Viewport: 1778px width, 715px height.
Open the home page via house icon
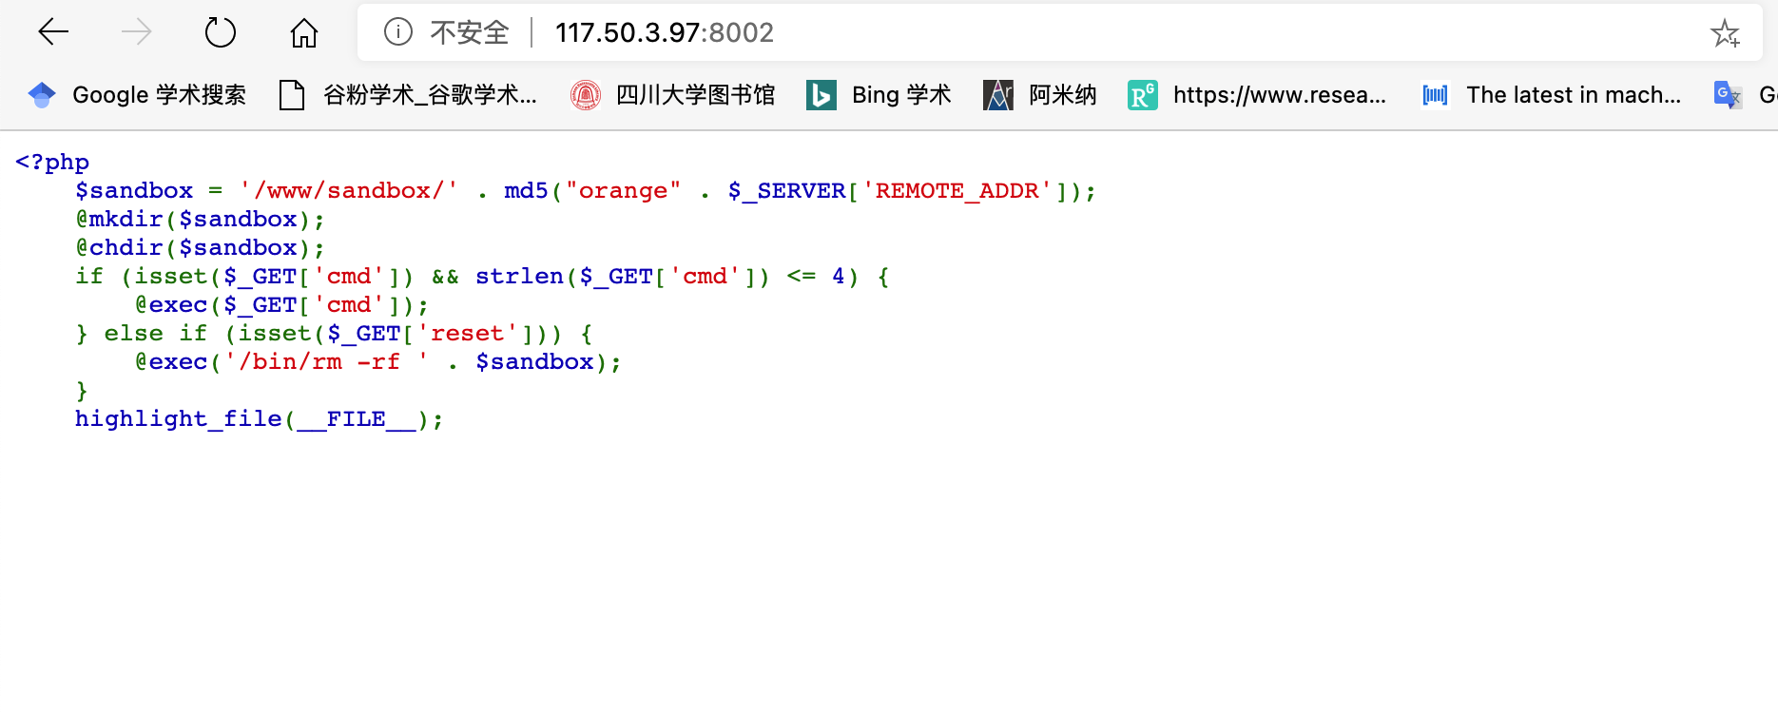pos(304,32)
